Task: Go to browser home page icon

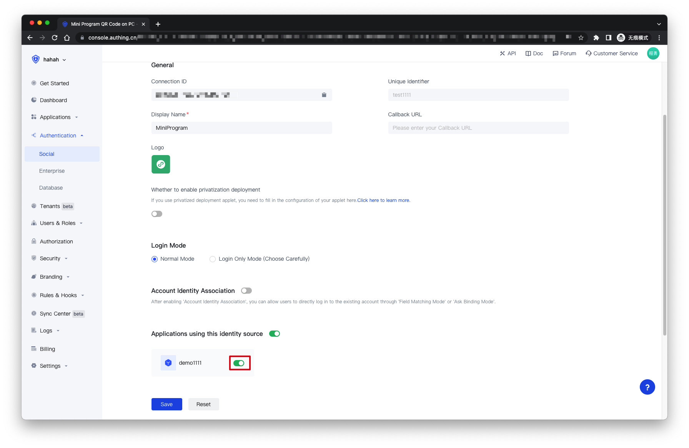Action: (x=67, y=38)
